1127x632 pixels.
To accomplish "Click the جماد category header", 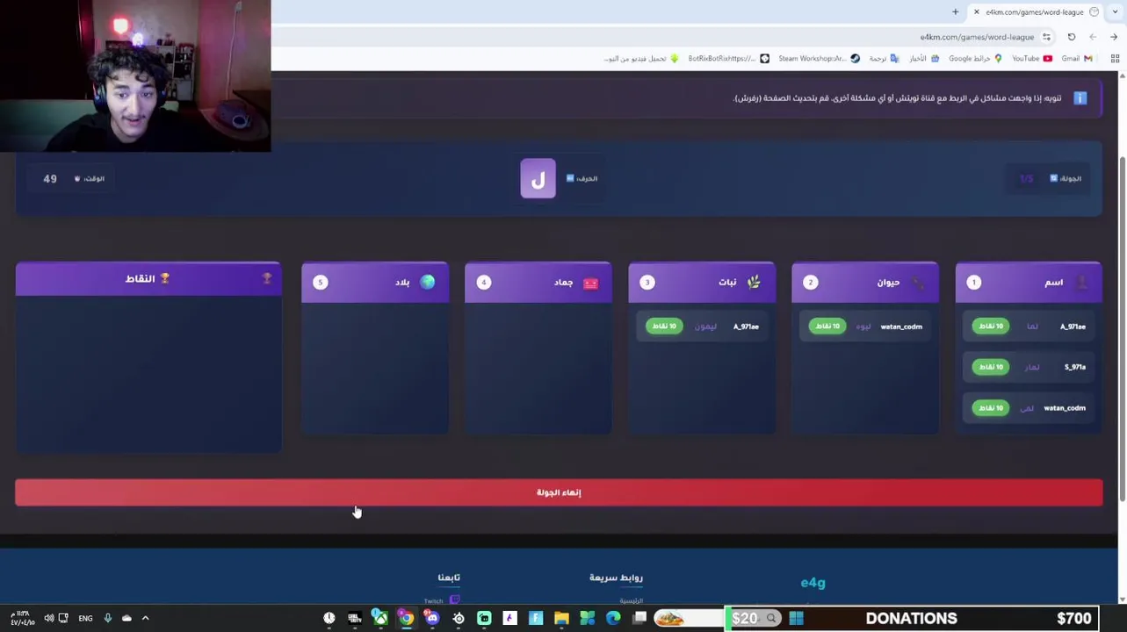I will 538,282.
